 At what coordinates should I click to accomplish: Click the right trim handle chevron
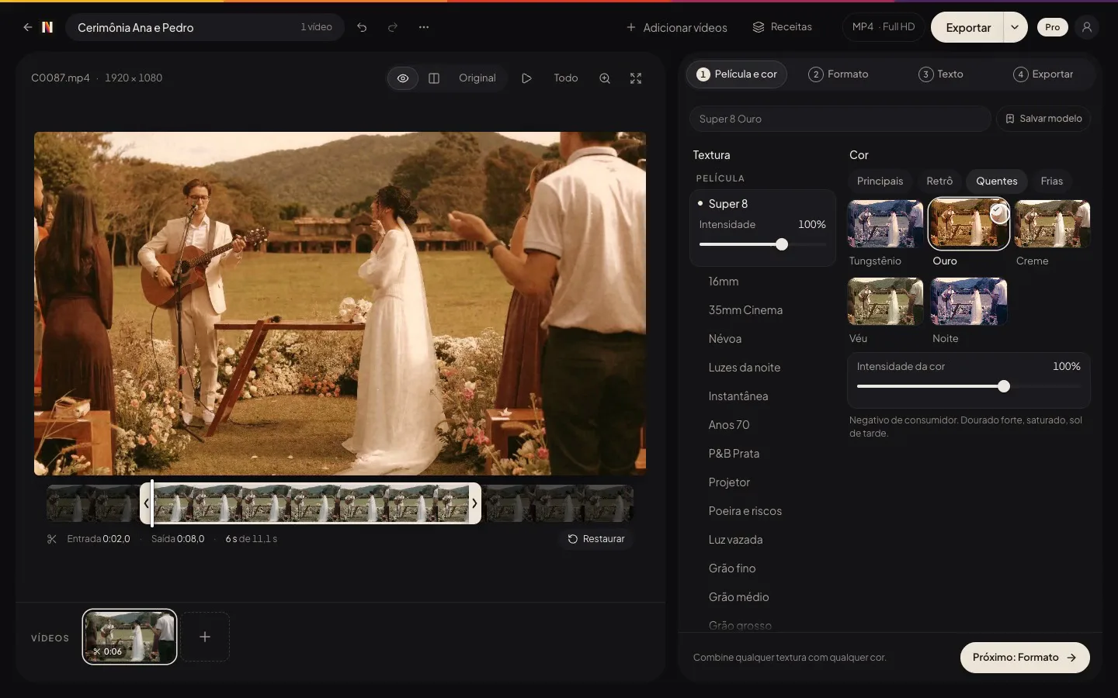474,503
